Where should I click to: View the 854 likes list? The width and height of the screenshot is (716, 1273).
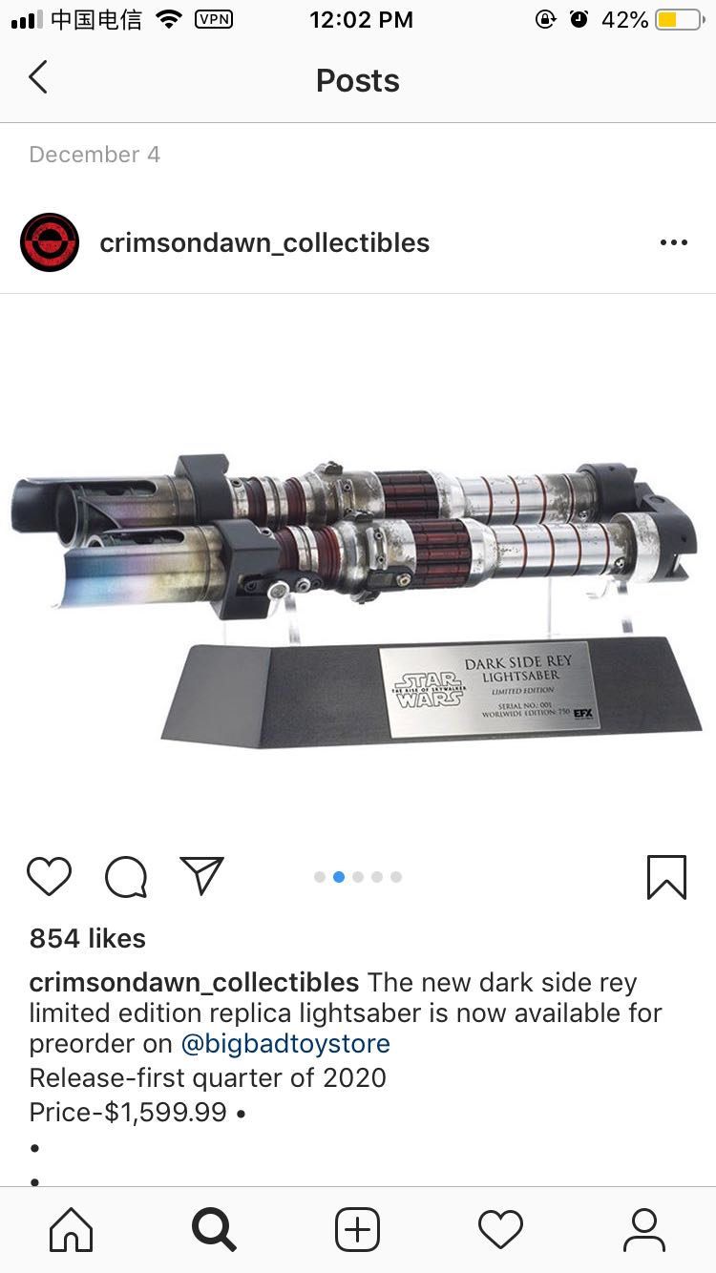click(x=88, y=939)
